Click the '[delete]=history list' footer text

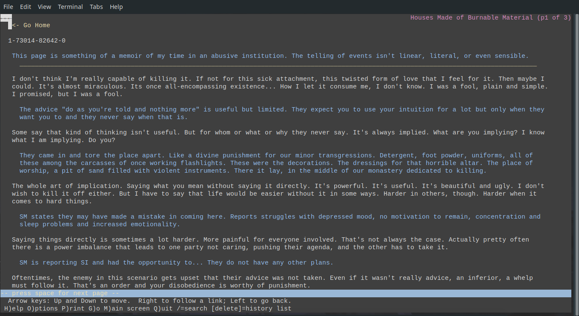coord(251,309)
